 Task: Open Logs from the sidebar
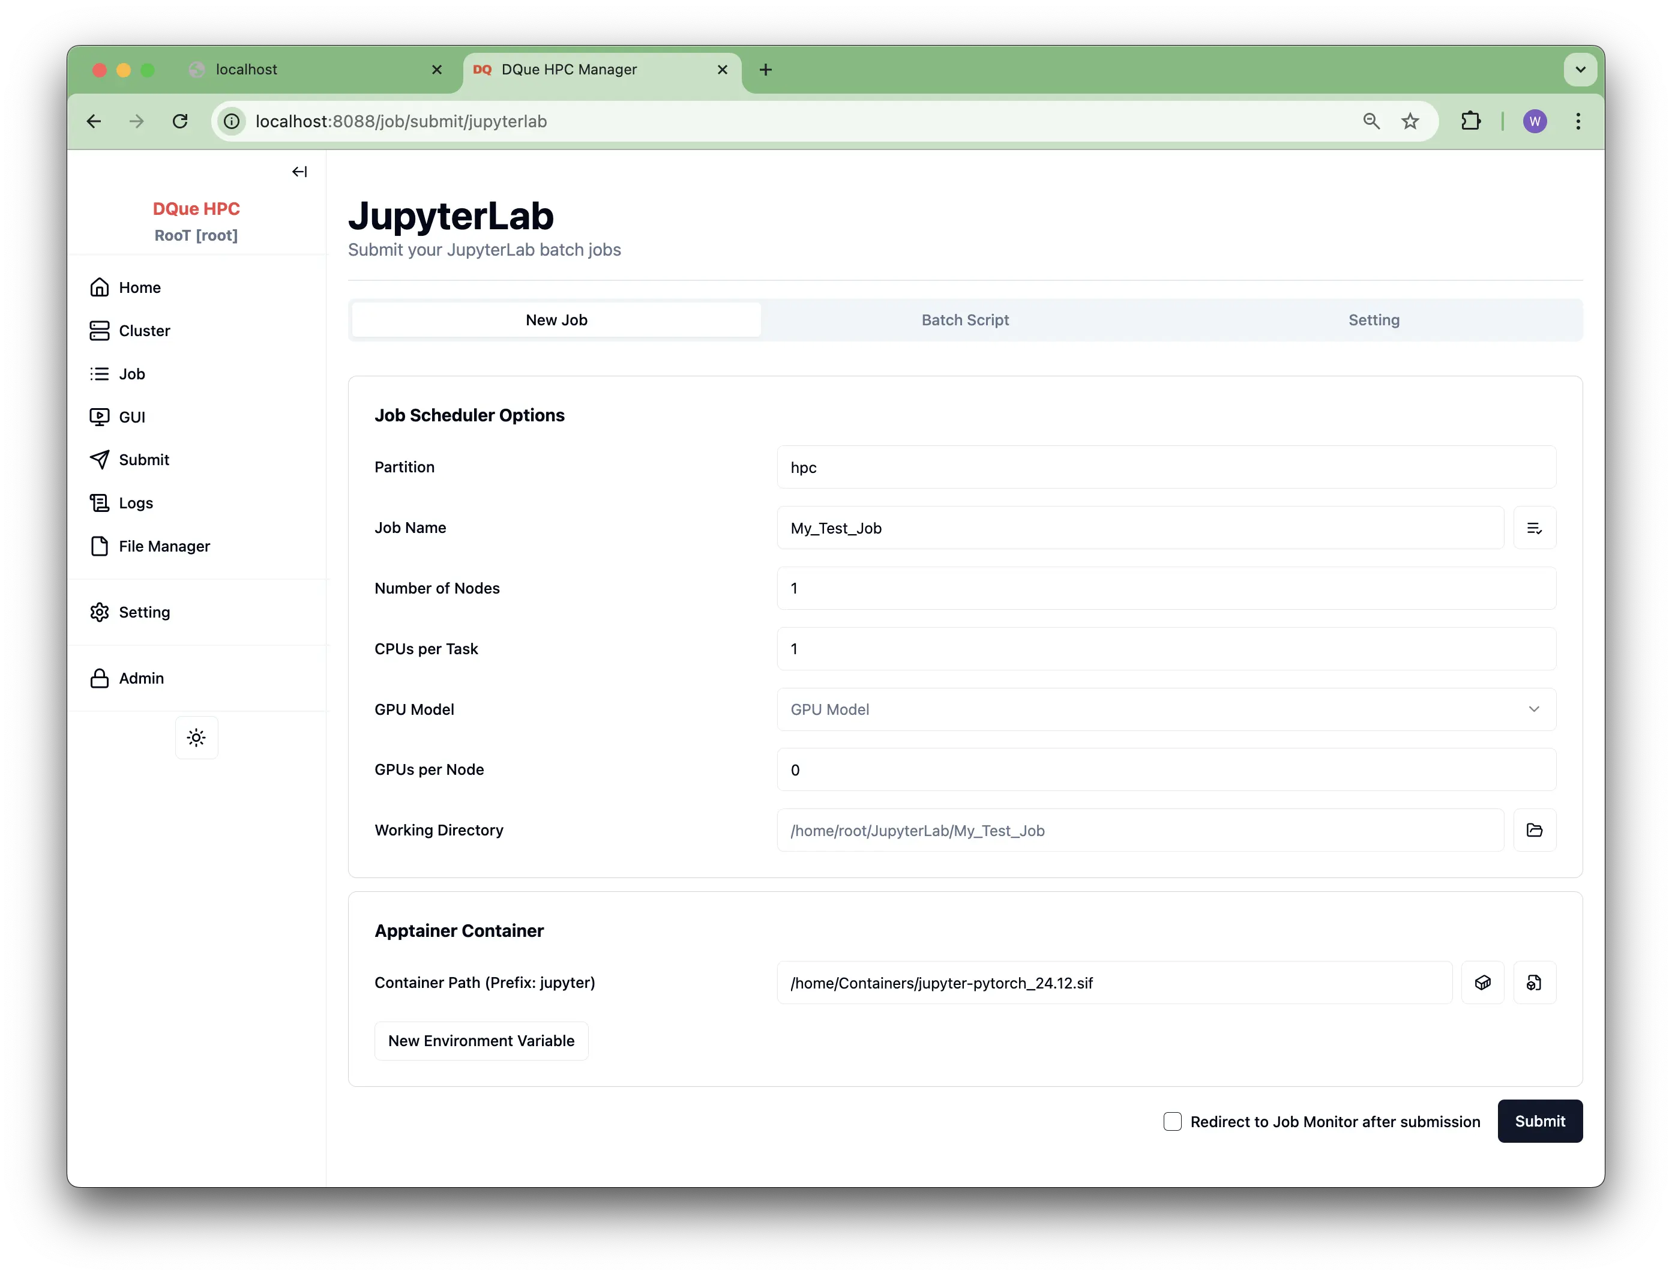[136, 503]
